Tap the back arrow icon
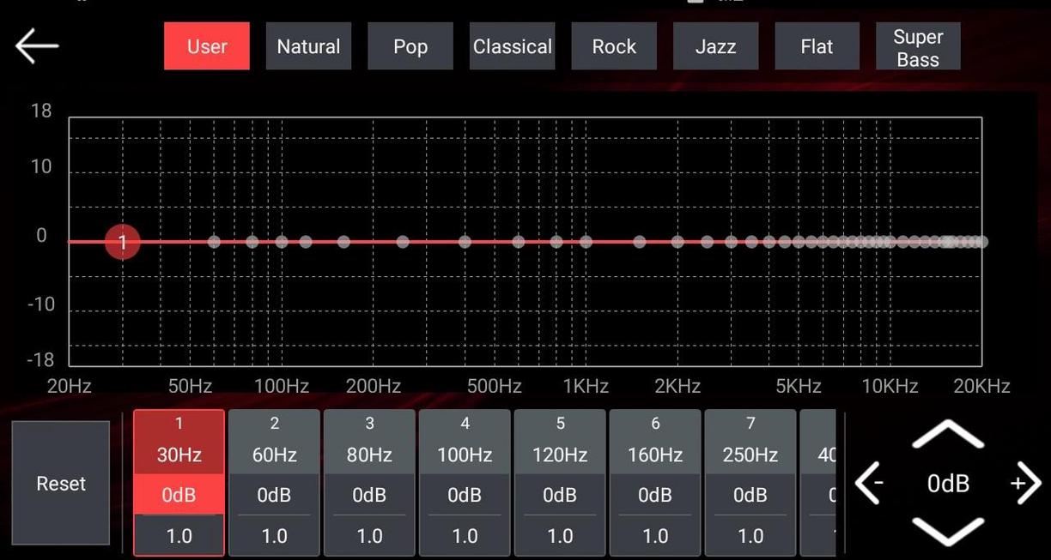 (37, 46)
